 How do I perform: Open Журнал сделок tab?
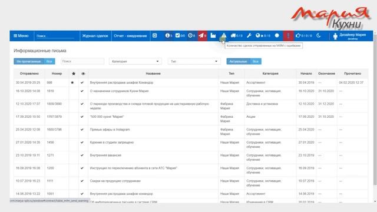click(x=95, y=36)
